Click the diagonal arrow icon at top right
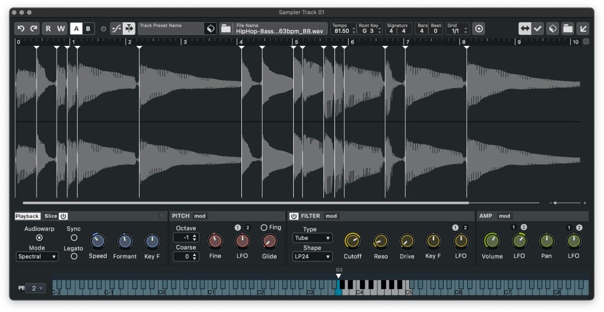Screen dimensions: 604x312 pyautogui.click(x=582, y=28)
